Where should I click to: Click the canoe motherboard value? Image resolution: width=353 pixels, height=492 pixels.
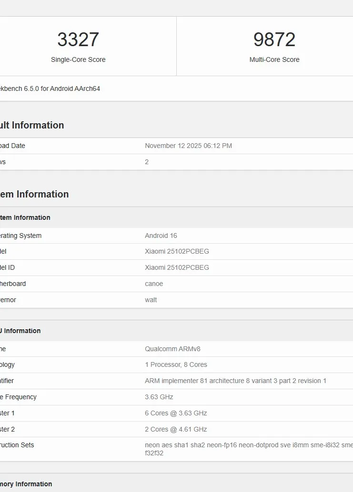[x=154, y=284]
